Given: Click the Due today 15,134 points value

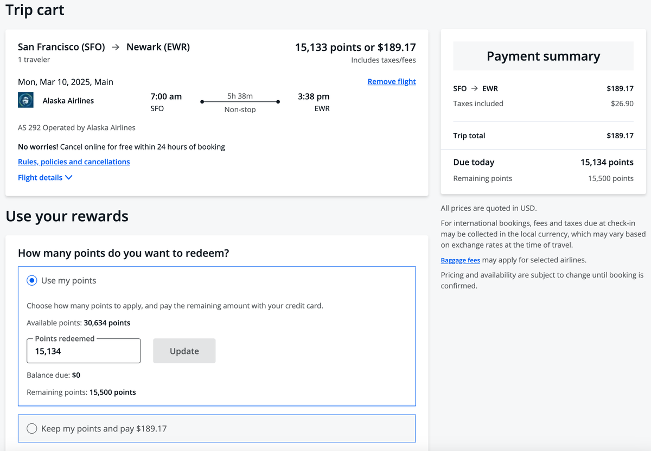Looking at the screenshot, I should tap(607, 162).
